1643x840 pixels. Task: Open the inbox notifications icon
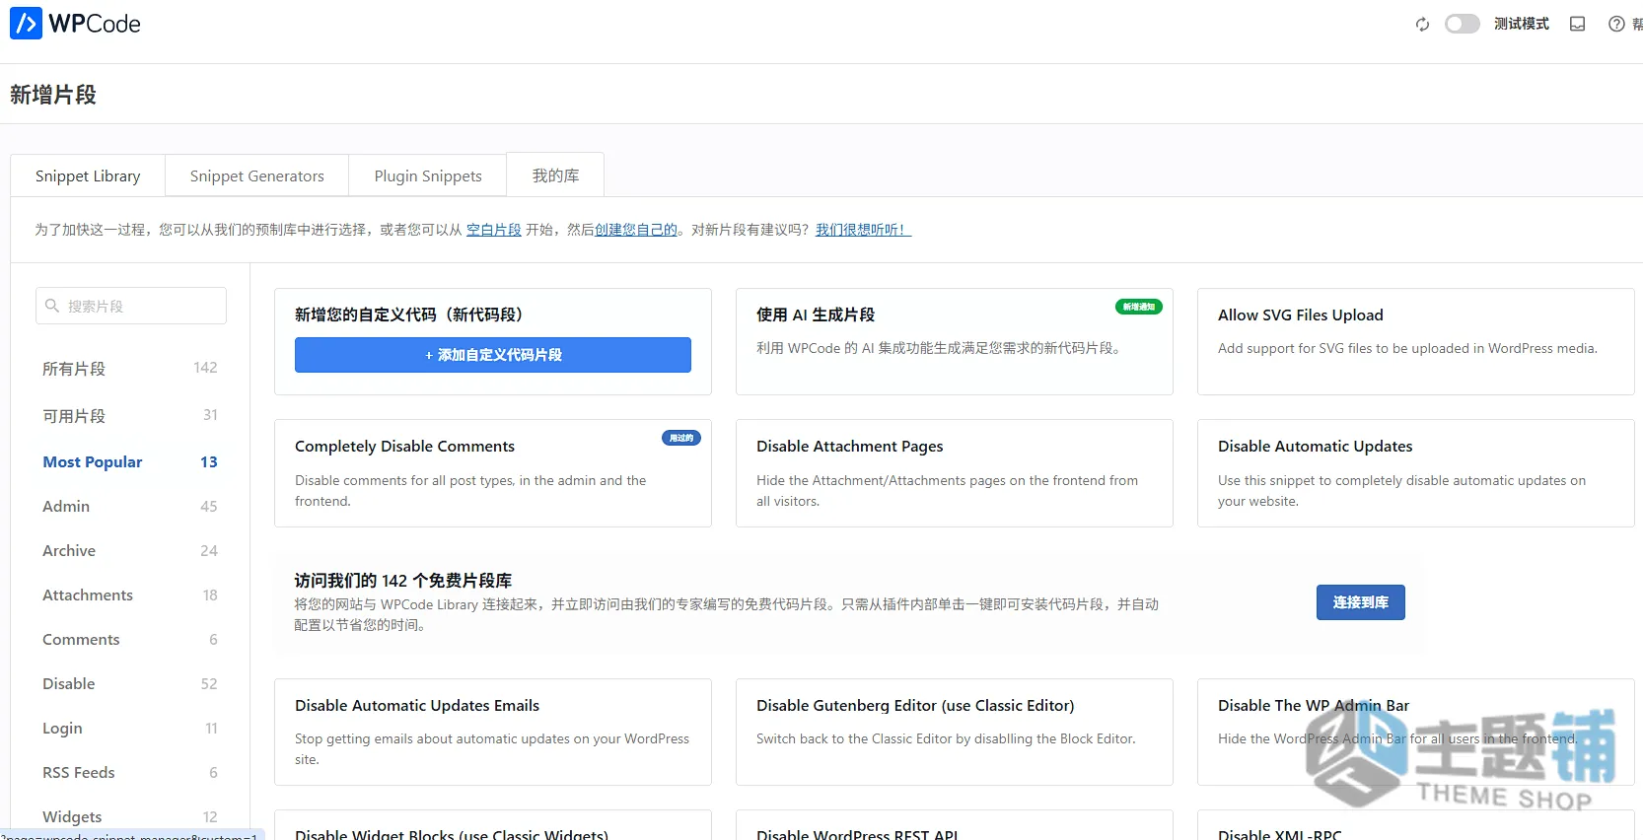(x=1577, y=24)
